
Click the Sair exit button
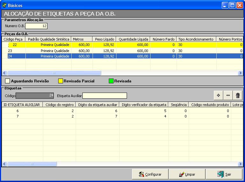tap(224, 174)
